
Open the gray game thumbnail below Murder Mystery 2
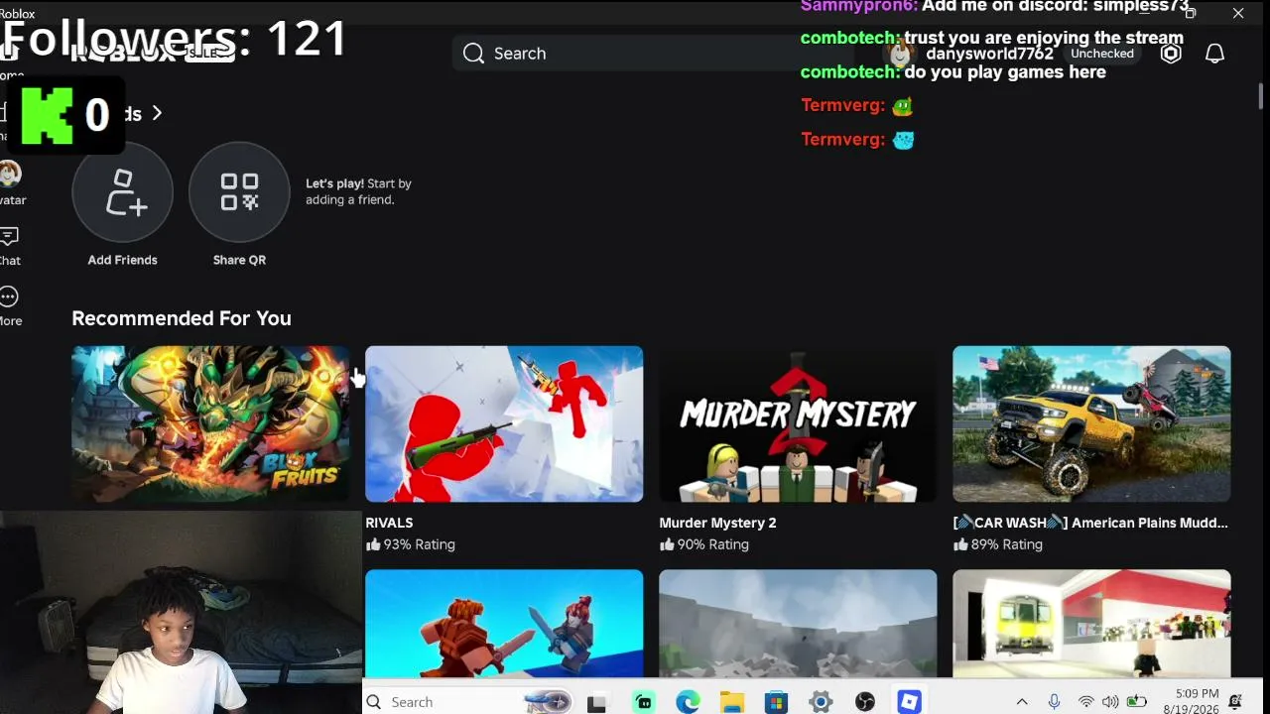pyautogui.click(x=798, y=624)
